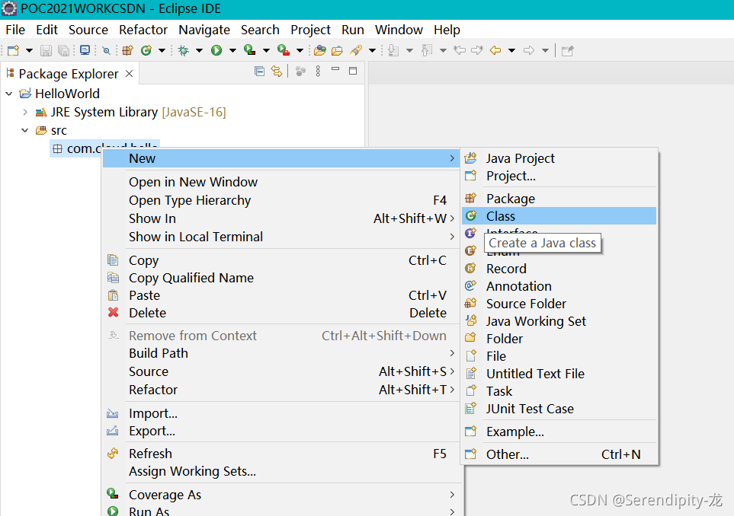Click the Save All toolbar icon

click(x=63, y=50)
